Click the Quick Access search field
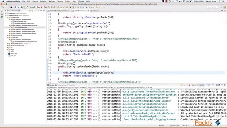 coord(212,7)
